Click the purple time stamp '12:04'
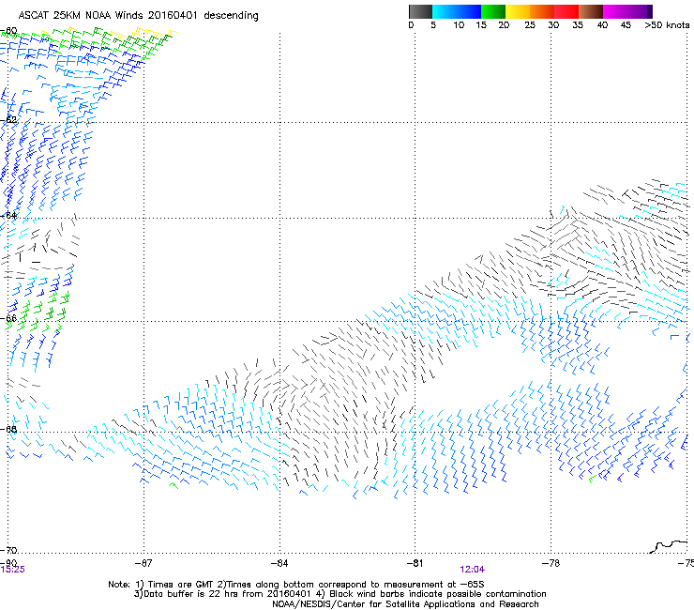The width and height of the screenshot is (694, 610). (472, 570)
